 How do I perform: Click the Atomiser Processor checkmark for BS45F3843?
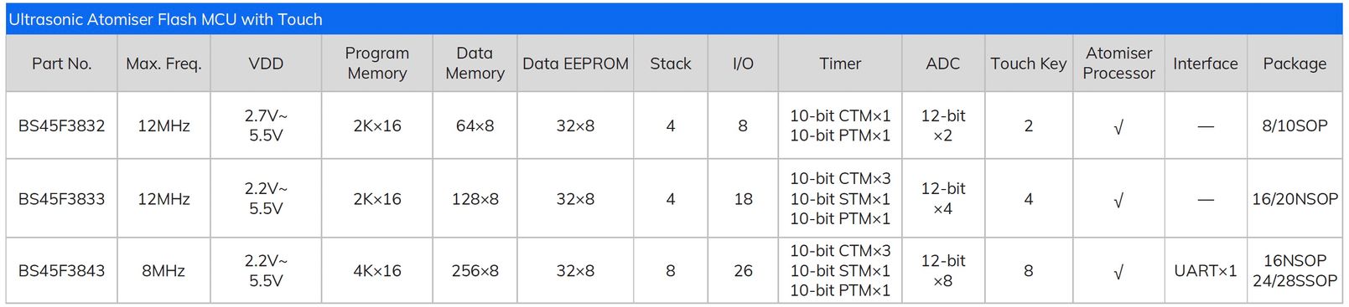point(1118,273)
